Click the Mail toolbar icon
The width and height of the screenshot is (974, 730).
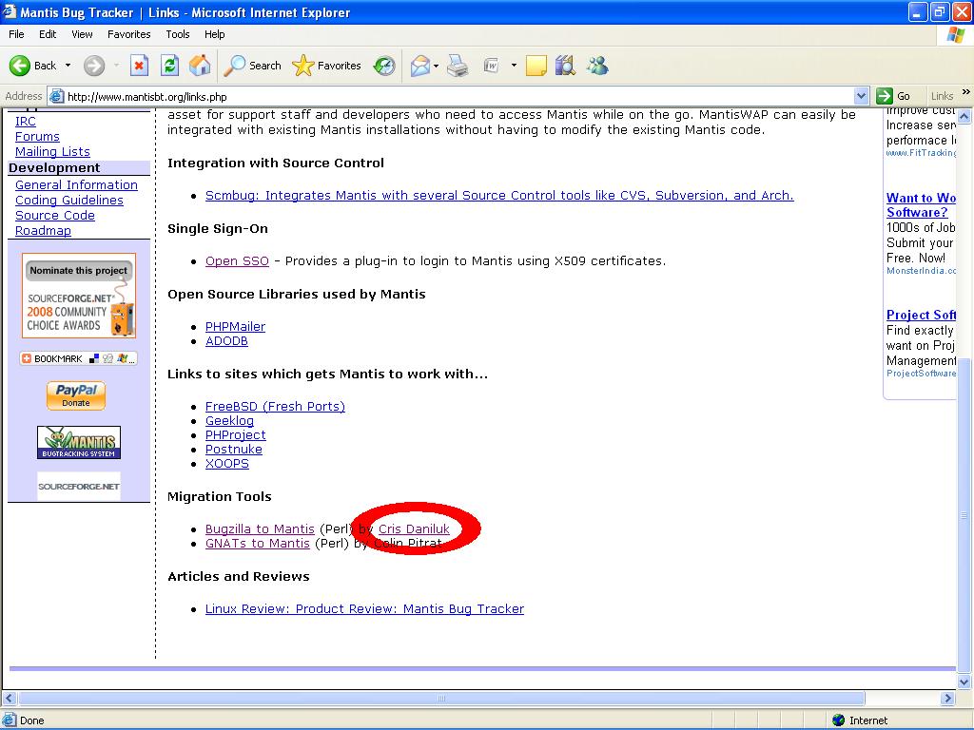[x=419, y=66]
